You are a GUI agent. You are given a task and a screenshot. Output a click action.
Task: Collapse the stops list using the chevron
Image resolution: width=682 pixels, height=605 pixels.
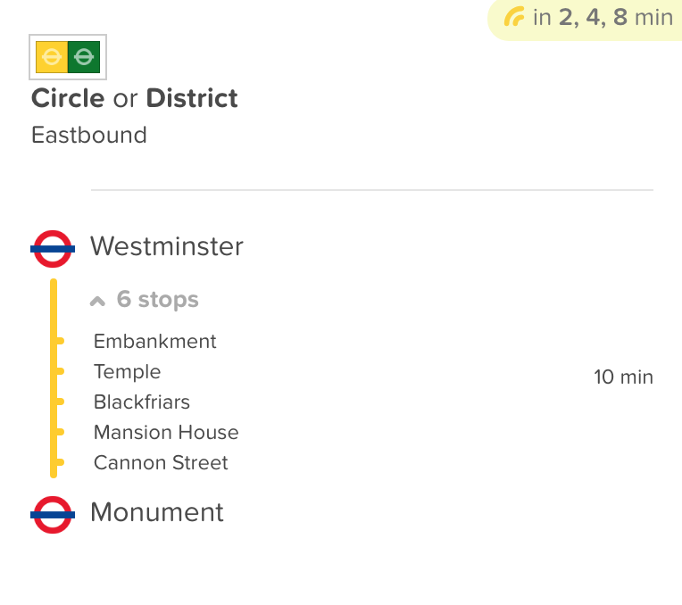(x=98, y=302)
